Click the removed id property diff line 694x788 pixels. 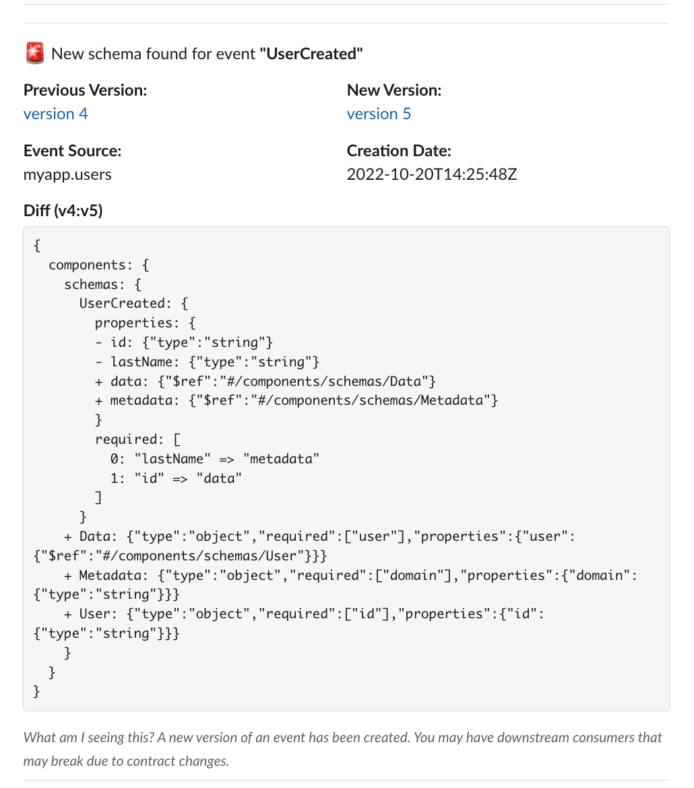[x=184, y=342]
